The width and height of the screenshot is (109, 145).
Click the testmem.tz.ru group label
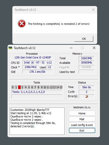pos(82,107)
